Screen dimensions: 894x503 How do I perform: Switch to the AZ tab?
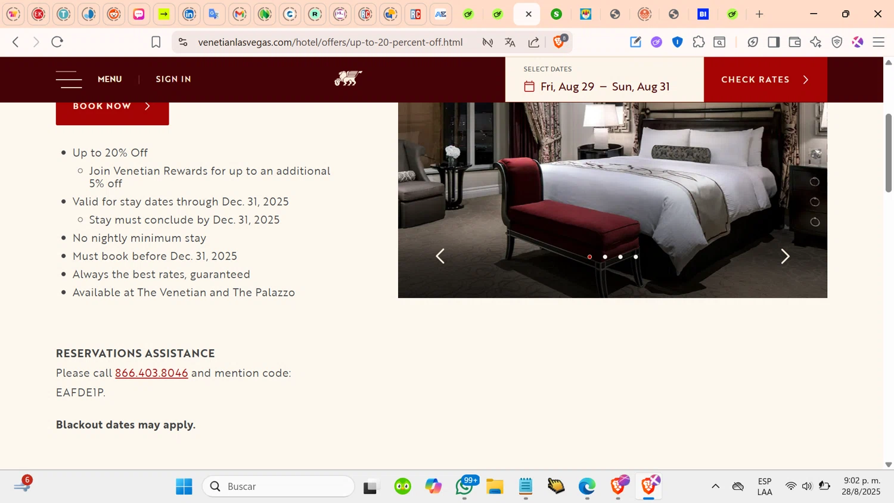pos(440,14)
